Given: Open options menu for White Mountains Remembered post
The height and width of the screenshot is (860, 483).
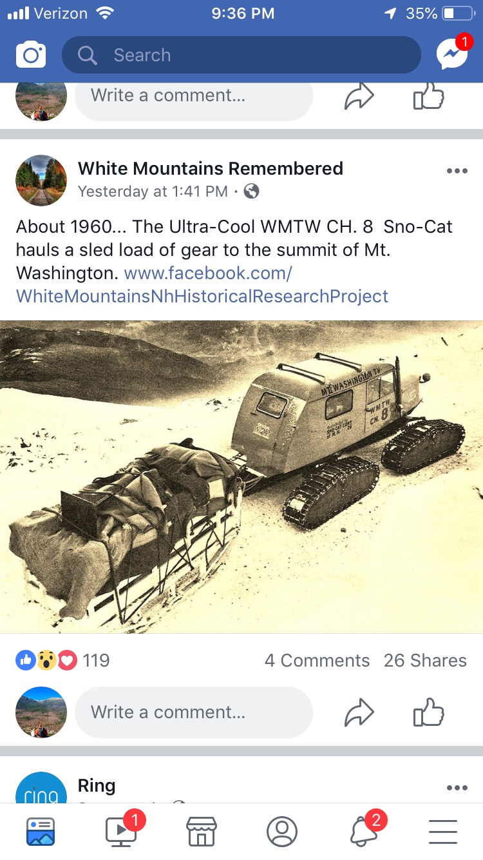Looking at the screenshot, I should coord(457,171).
